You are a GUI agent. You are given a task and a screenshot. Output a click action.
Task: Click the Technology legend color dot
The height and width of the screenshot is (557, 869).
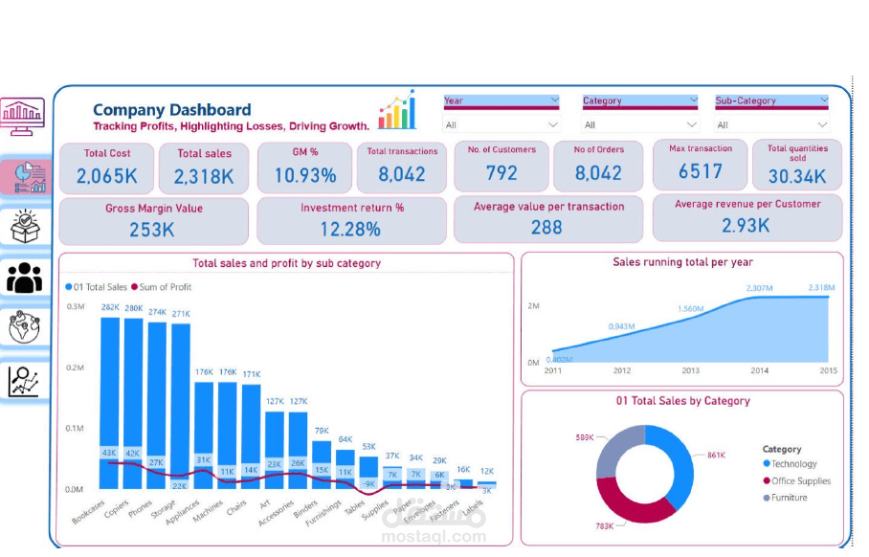pyautogui.click(x=767, y=463)
